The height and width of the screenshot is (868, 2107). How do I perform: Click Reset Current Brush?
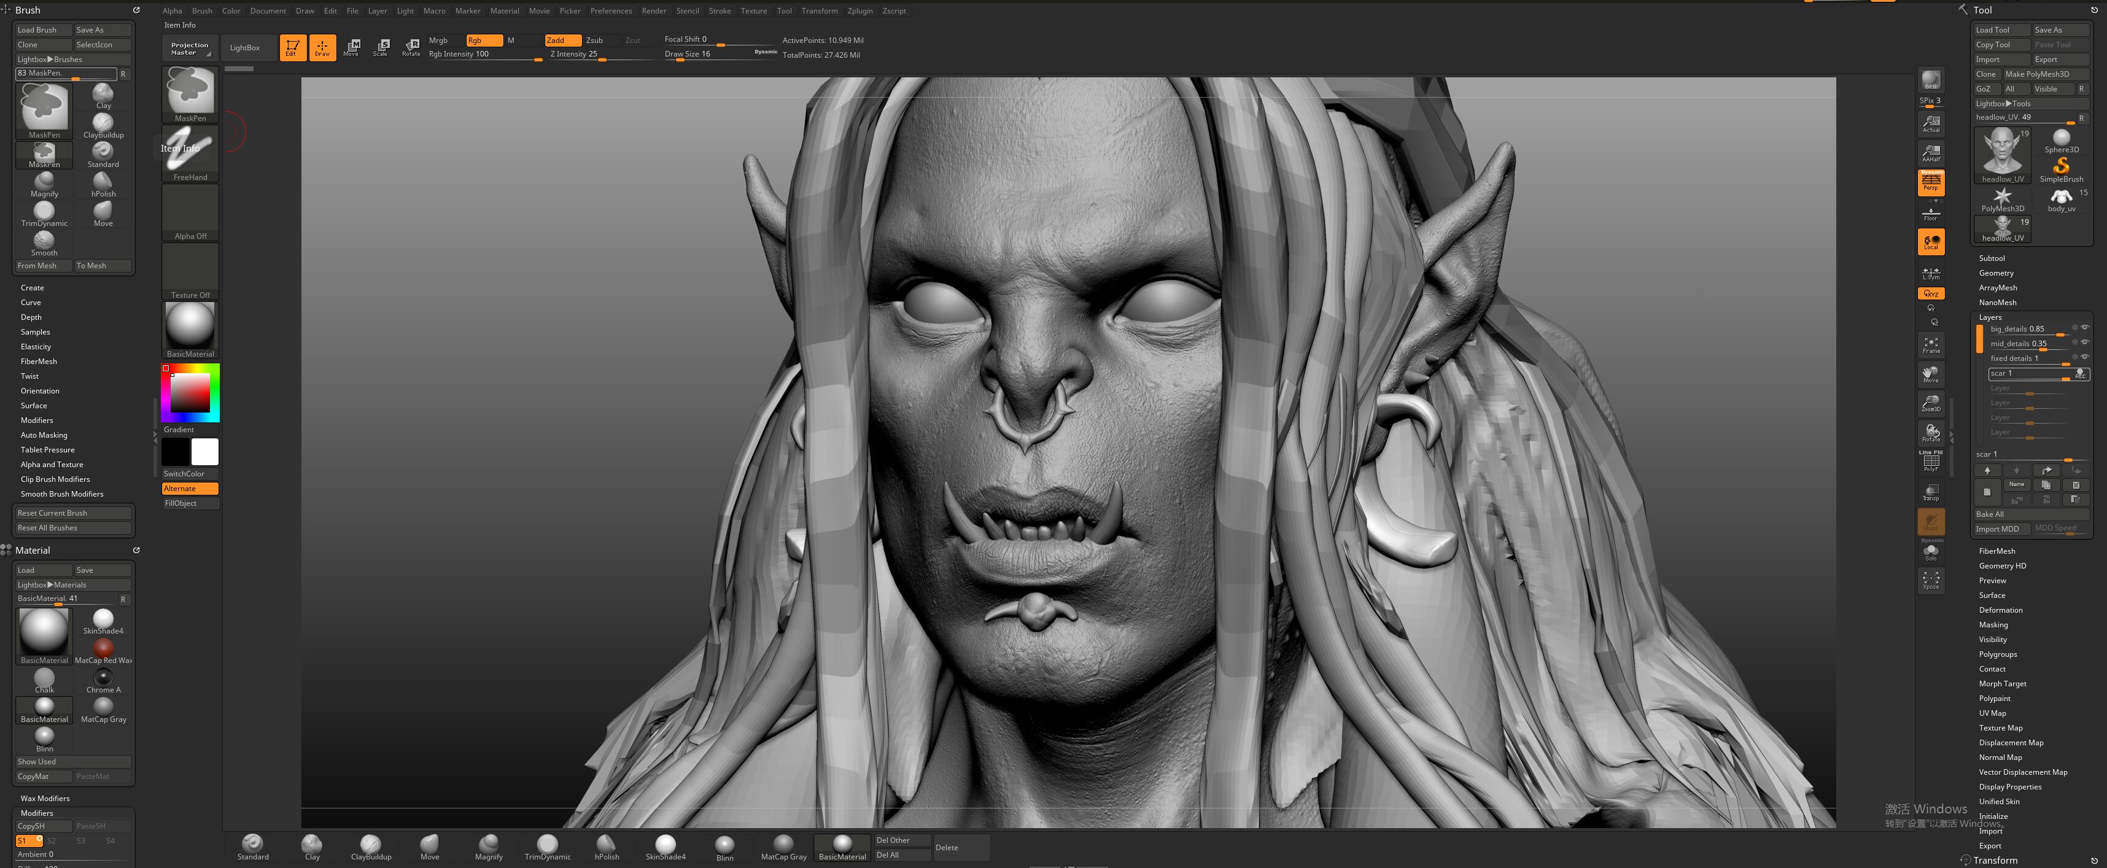click(74, 513)
